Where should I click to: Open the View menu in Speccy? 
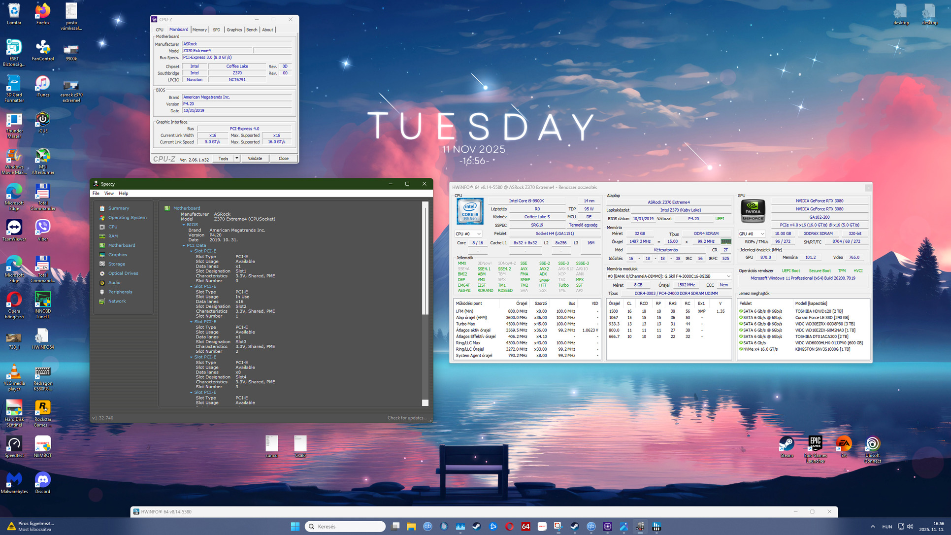pos(109,193)
